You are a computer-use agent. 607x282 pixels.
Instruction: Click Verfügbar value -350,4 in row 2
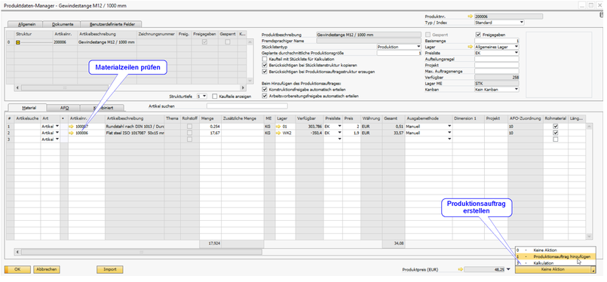[308, 133]
